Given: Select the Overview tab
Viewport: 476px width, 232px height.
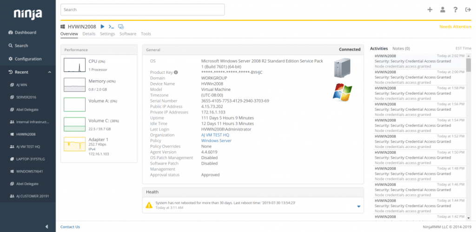Looking at the screenshot, I should (x=69, y=34).
